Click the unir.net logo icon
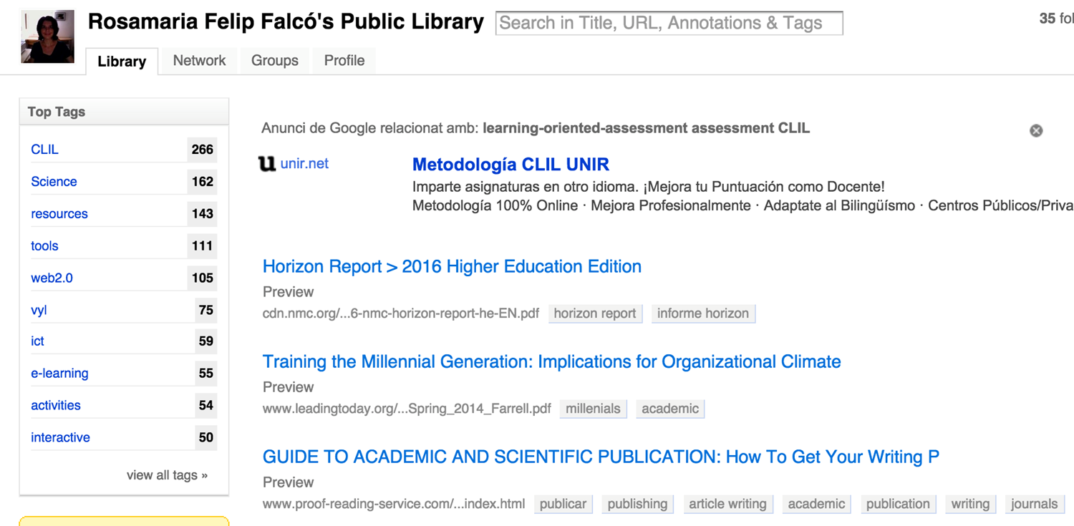 pos(266,164)
